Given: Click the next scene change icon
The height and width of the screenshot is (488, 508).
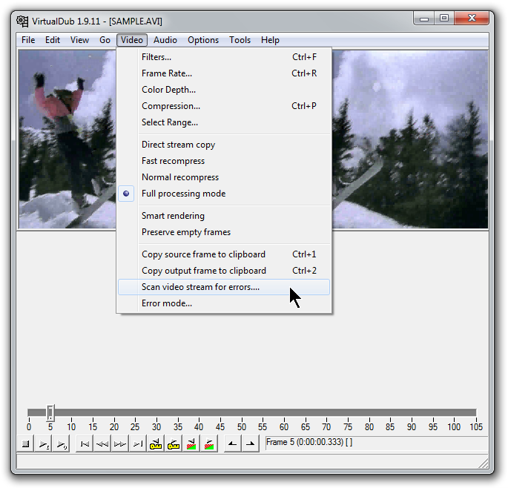Looking at the screenshot, I should point(208,444).
